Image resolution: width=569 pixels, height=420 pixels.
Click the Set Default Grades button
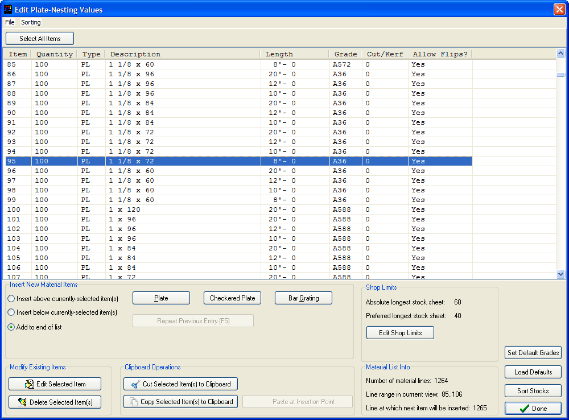tap(533, 352)
